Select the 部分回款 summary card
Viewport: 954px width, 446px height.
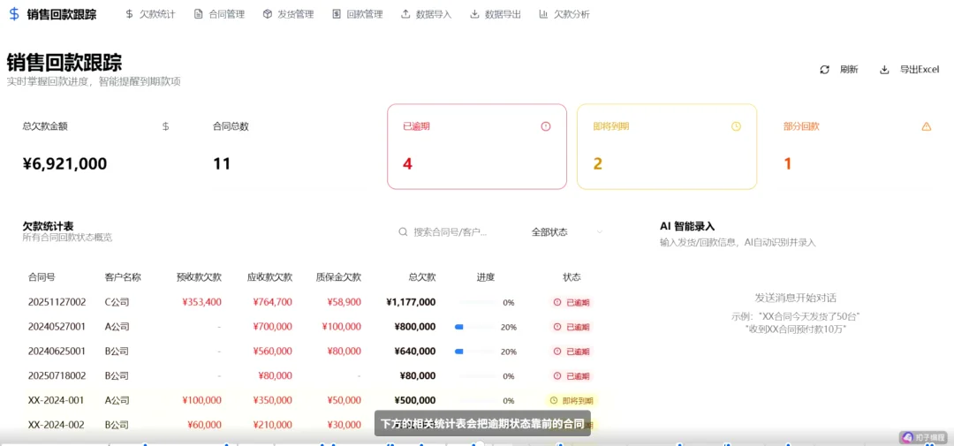857,147
